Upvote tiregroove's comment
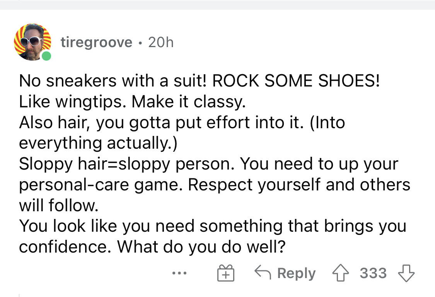Viewport: 435px width, 297px height. (x=340, y=273)
